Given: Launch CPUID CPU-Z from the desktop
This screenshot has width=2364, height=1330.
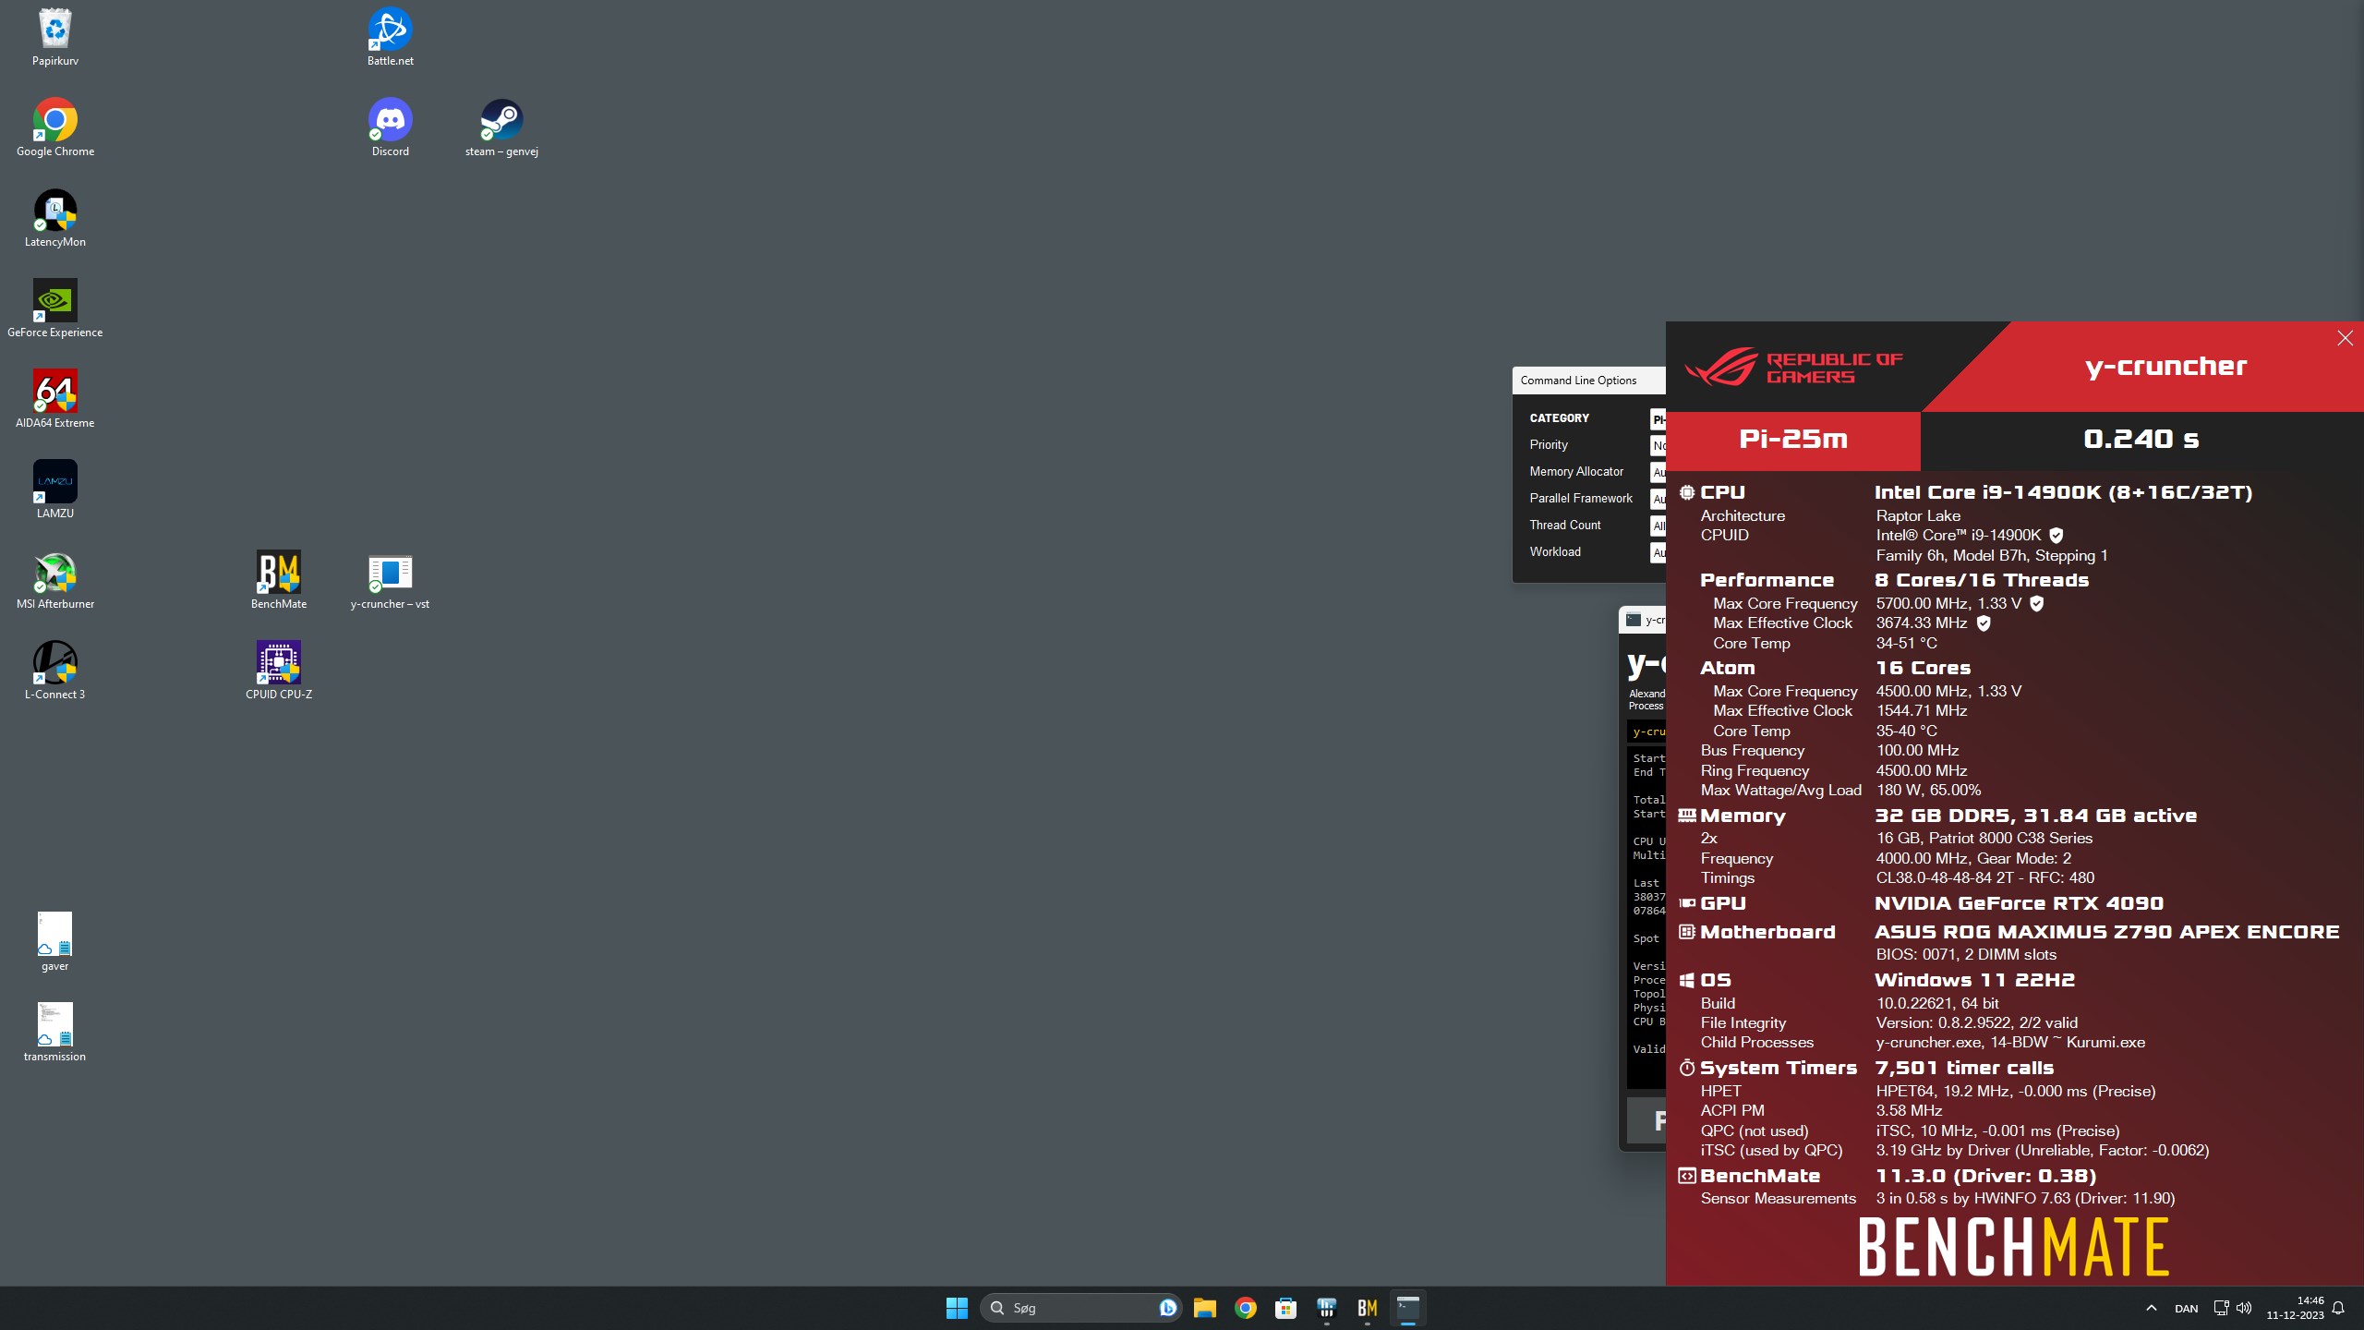Looking at the screenshot, I should pos(279,671).
